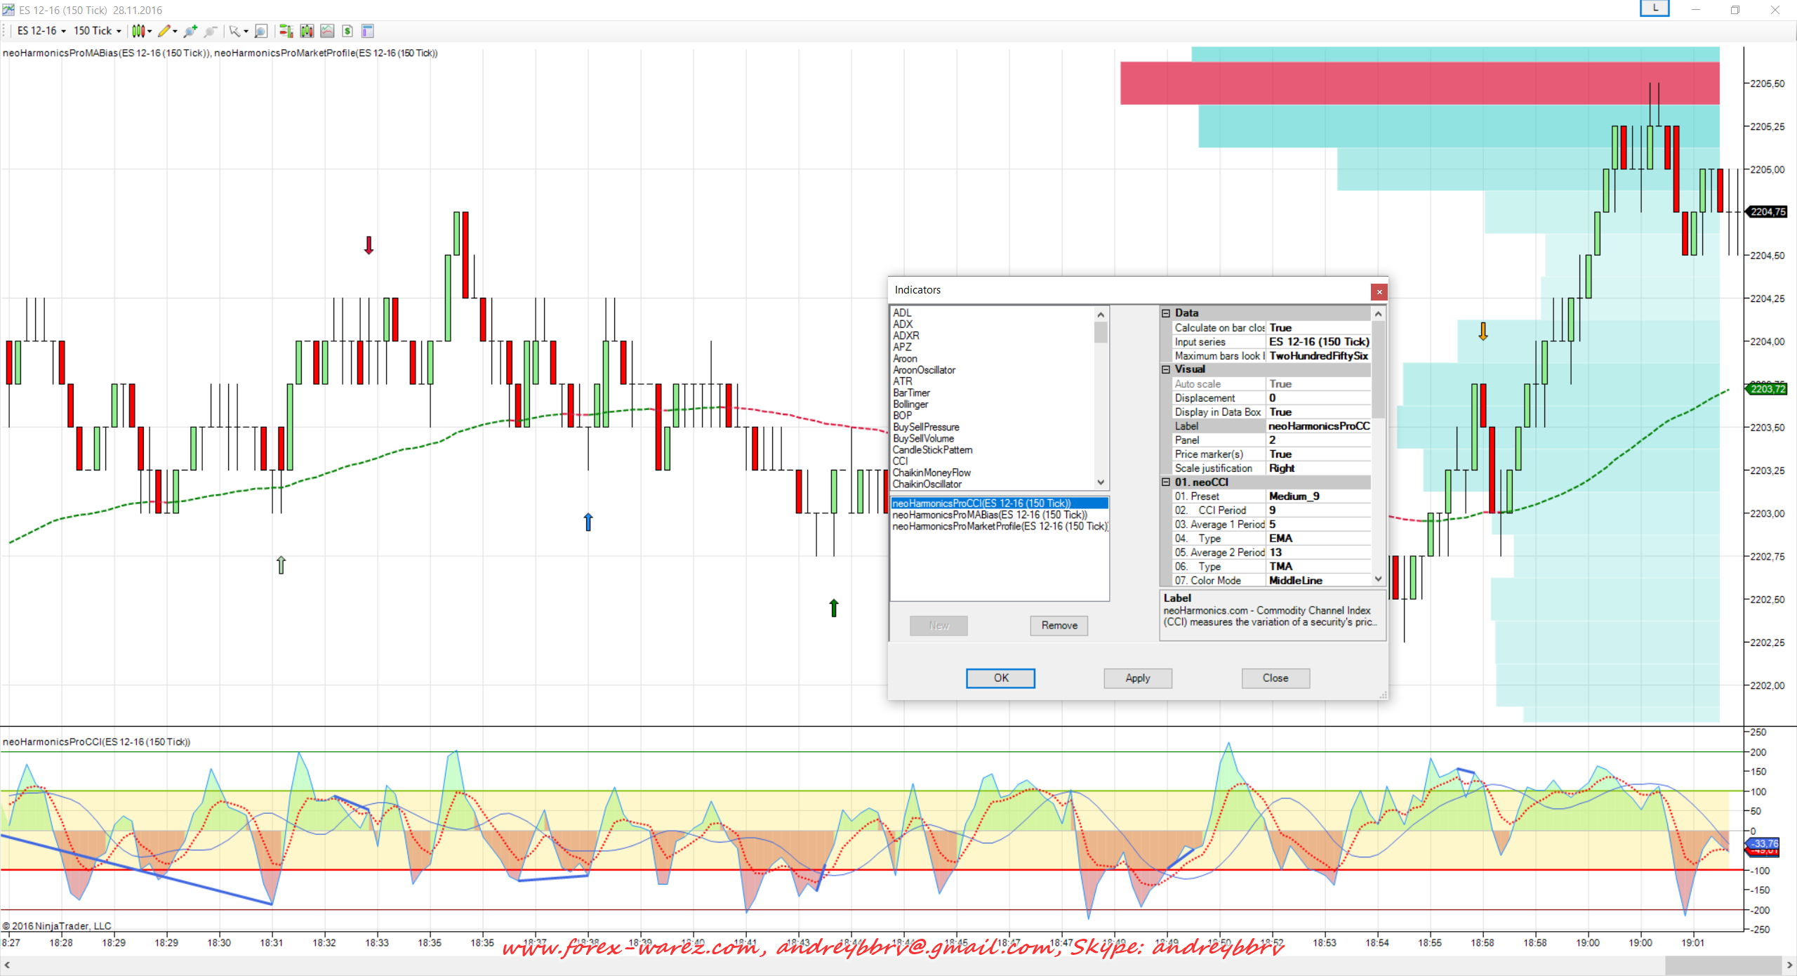
Task: Open the zoom frame tool
Action: 260,31
